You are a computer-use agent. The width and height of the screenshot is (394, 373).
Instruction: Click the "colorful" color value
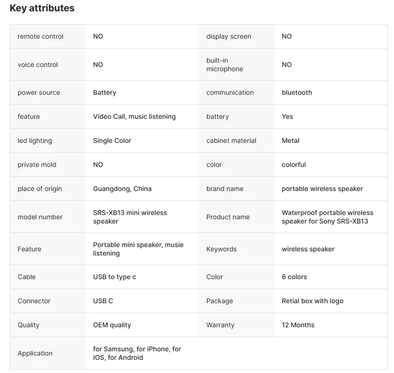[x=294, y=165]
